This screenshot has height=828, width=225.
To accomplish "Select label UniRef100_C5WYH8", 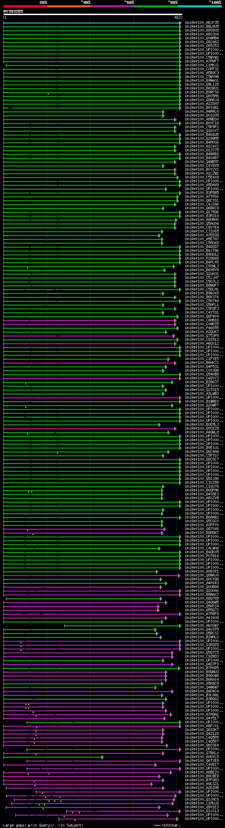I will click(x=202, y=77).
